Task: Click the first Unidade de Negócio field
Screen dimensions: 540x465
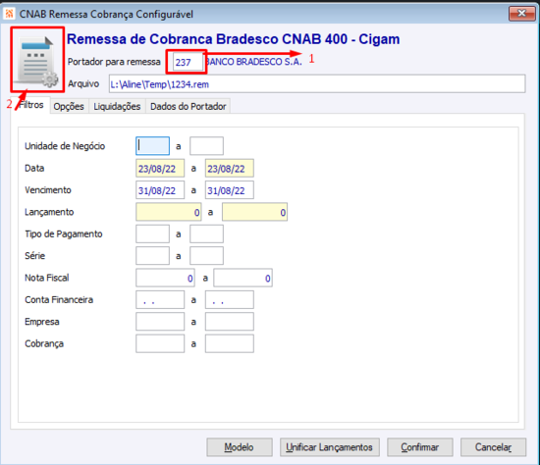Action: pos(152,146)
